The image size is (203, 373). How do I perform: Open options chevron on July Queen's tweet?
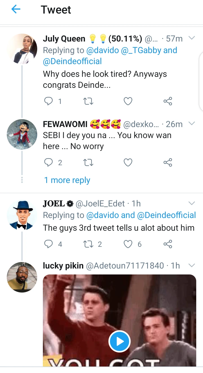(x=192, y=38)
